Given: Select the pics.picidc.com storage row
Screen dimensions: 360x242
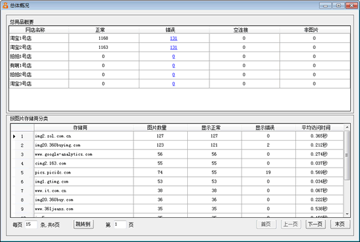Looking at the screenshot, I should point(177,172).
